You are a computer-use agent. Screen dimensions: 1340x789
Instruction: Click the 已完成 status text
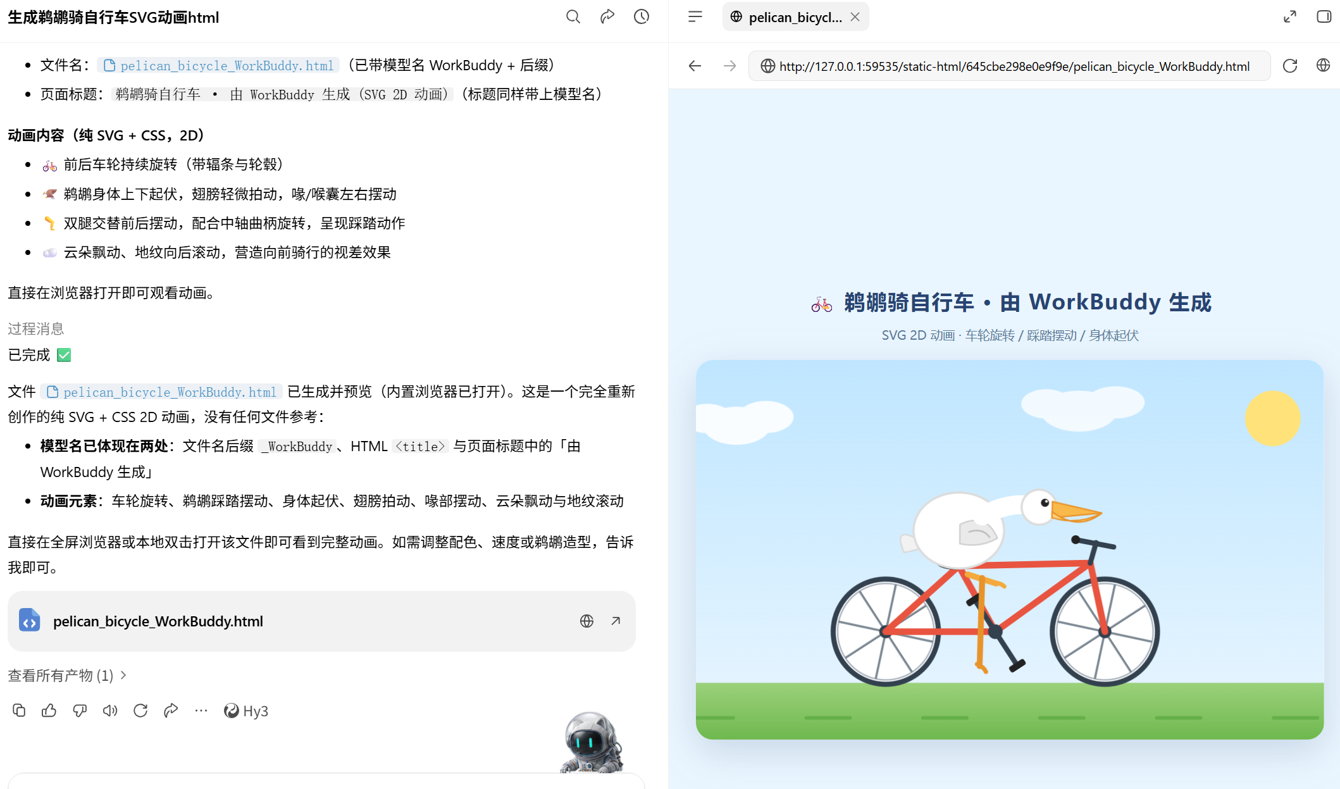coord(28,355)
